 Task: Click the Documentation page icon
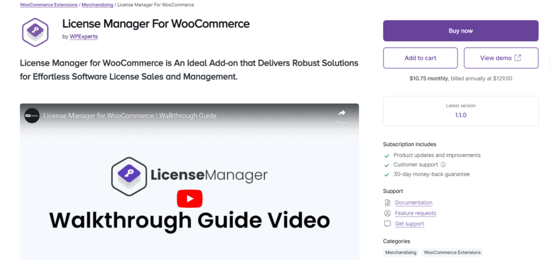(x=387, y=203)
